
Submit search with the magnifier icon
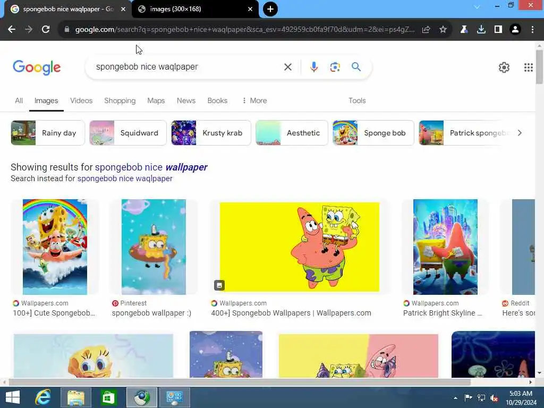[356, 66]
